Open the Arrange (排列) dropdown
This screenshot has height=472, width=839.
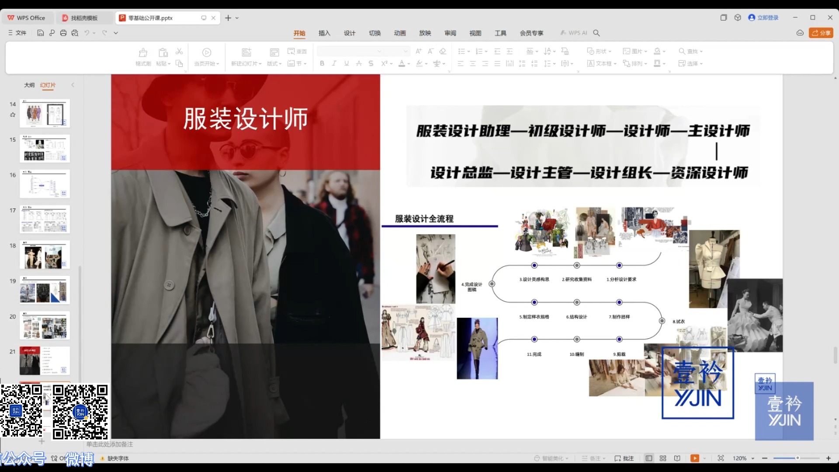pos(635,63)
